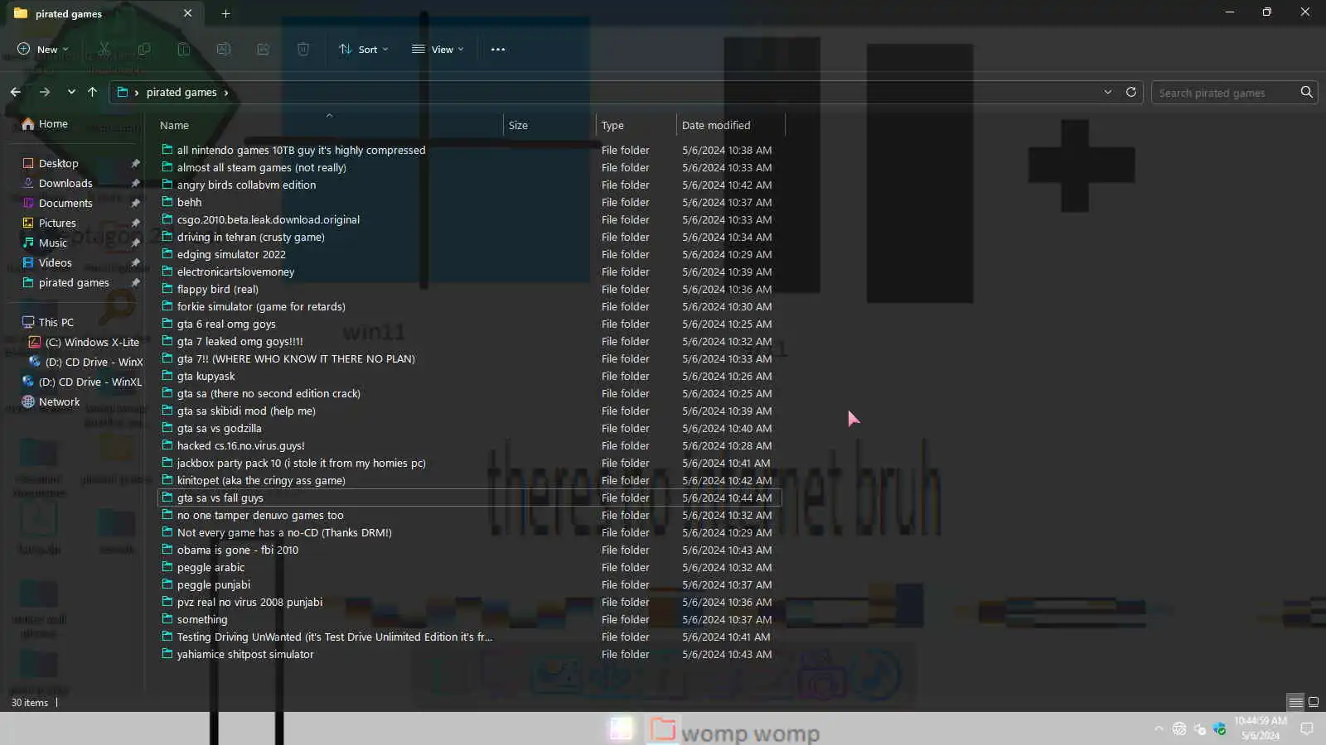Click the taskbar clock showing 5/6/2024
The image size is (1326, 745).
tap(1260, 728)
